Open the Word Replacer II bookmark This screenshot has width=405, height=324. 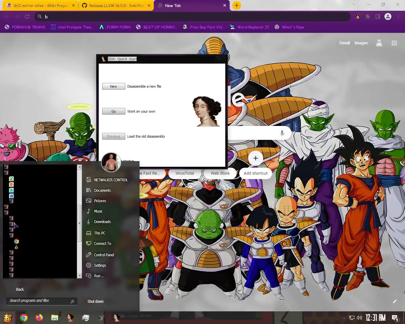pyautogui.click(x=249, y=27)
